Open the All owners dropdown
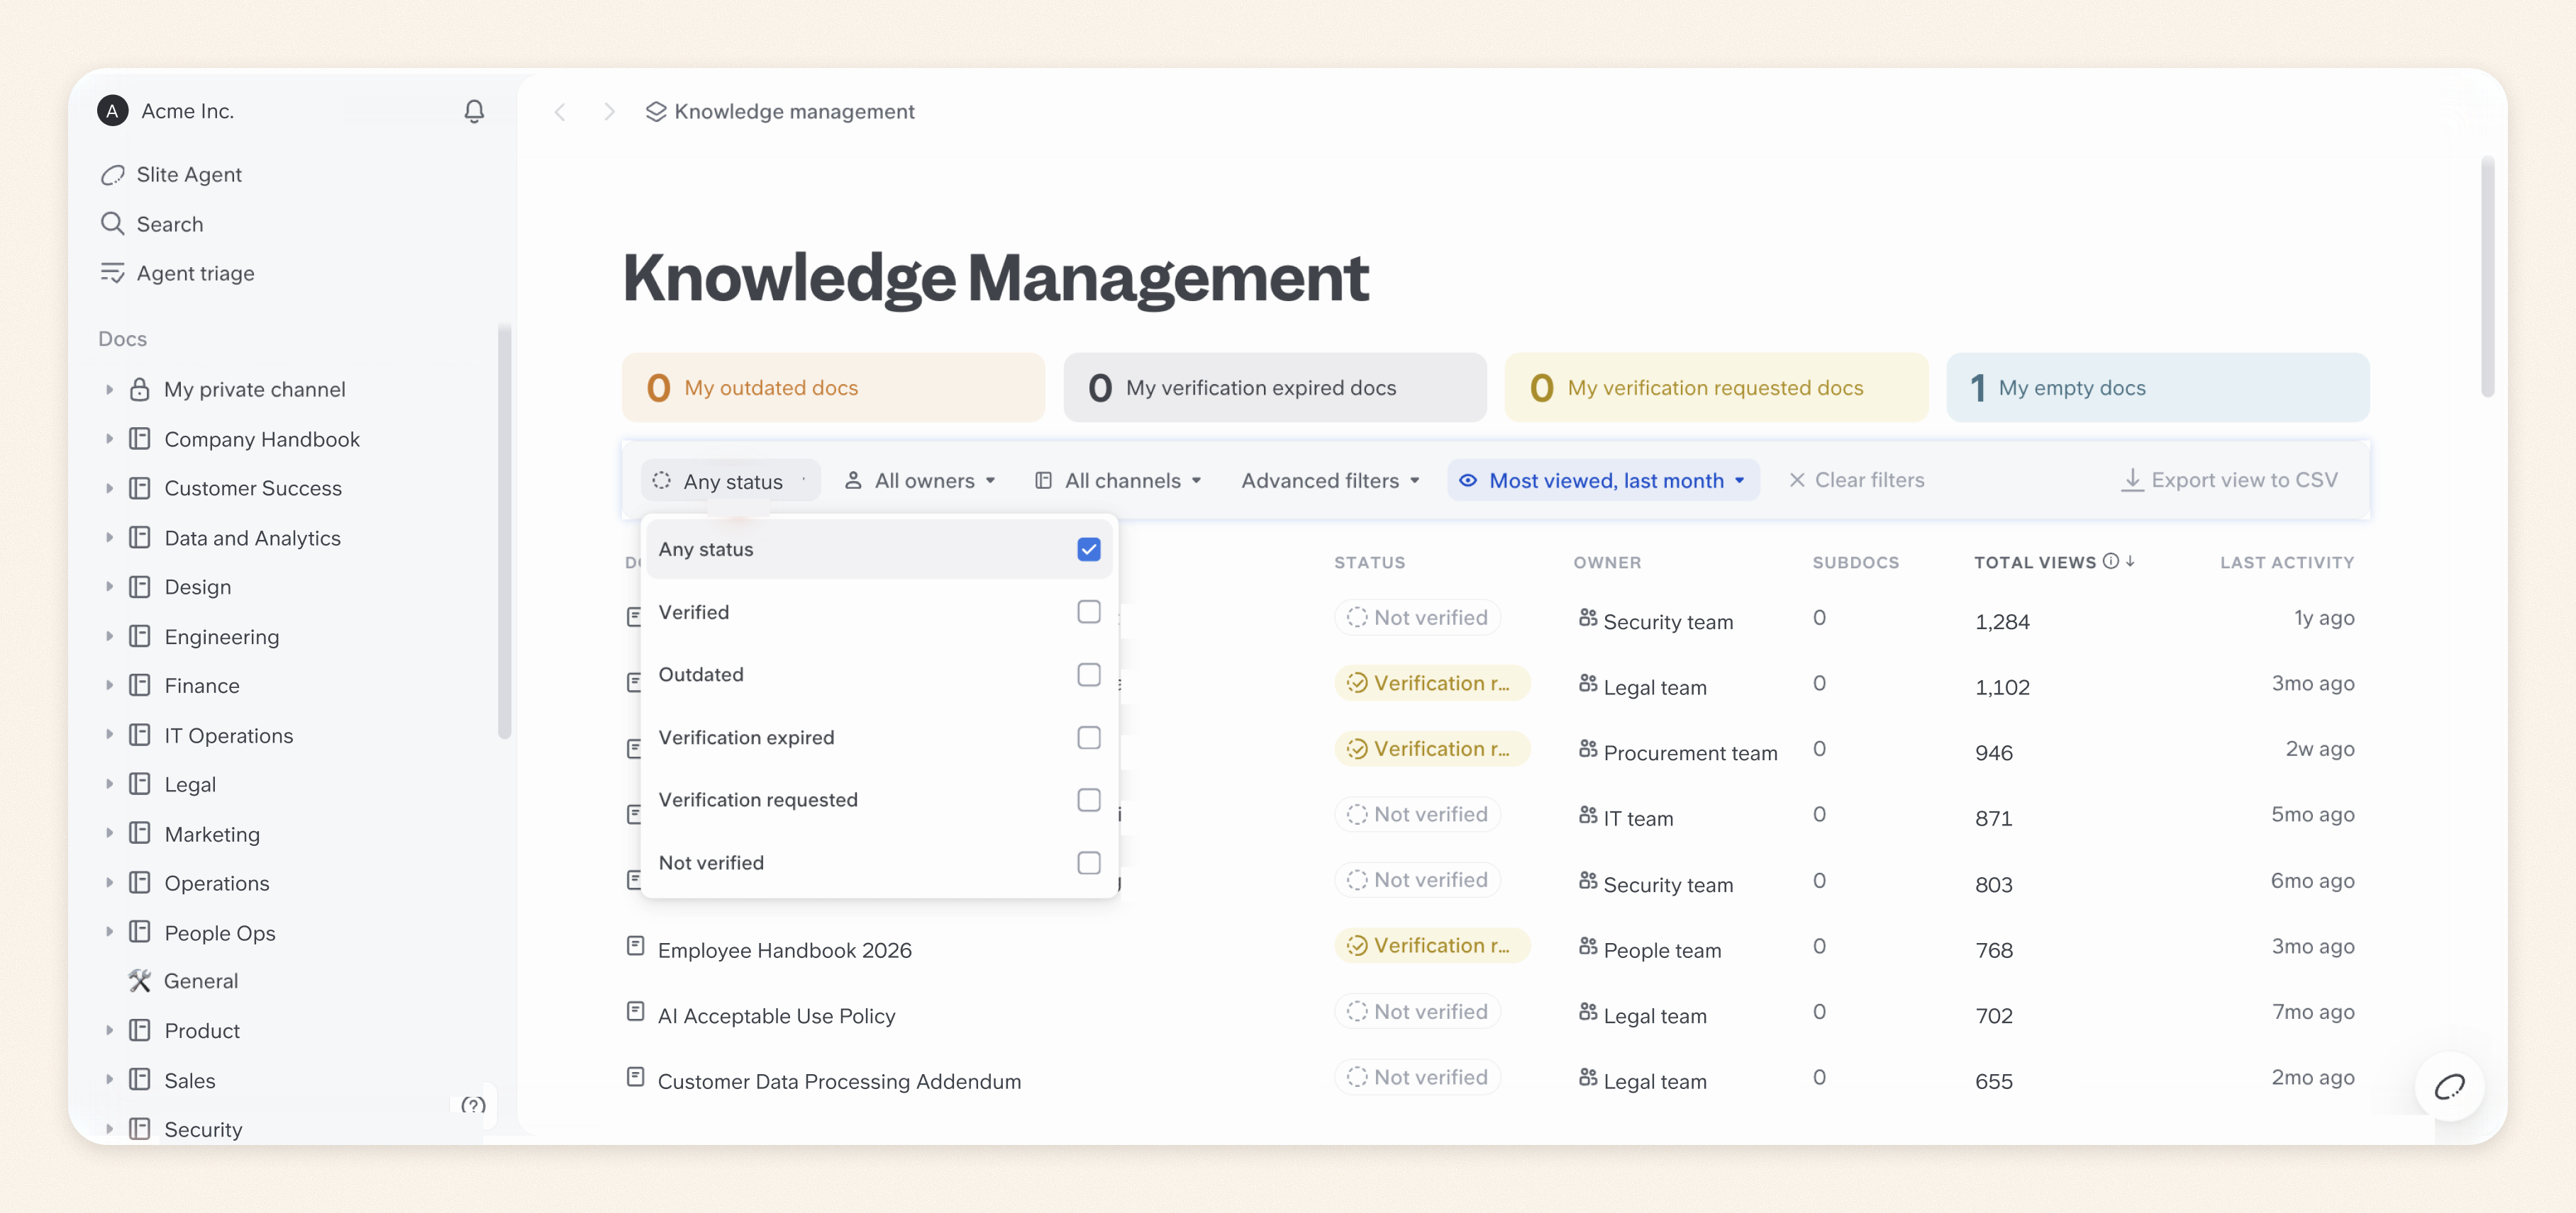The width and height of the screenshot is (2576, 1213). click(x=920, y=480)
